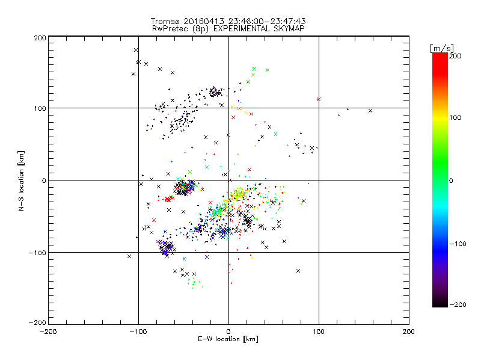Click the colorbar '-200' label at the bottom
This screenshot has width=481, height=361.
click(458, 304)
